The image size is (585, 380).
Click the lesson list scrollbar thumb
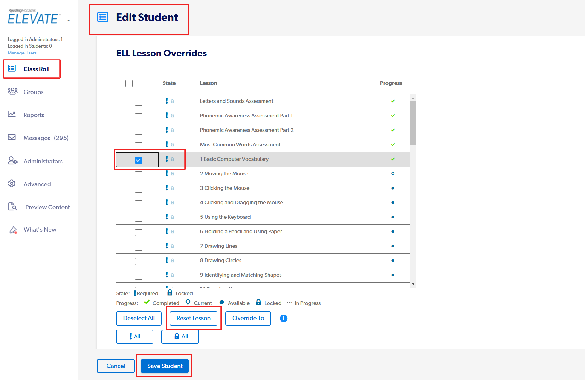[413, 123]
